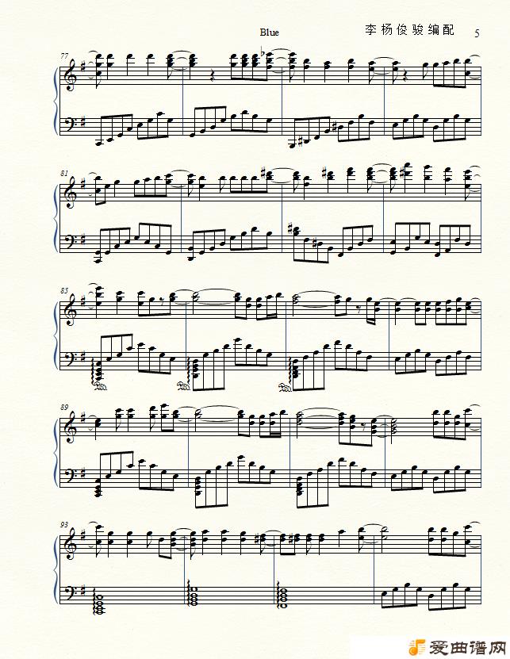Click the orange 爱曲谱网 logo icon
Screen dimensions: 510x659
pyautogui.click(x=416, y=648)
